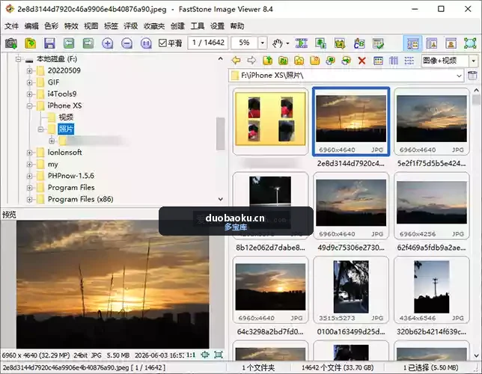Expand the 20220509 folder node
482x374 pixels.
pos(29,70)
